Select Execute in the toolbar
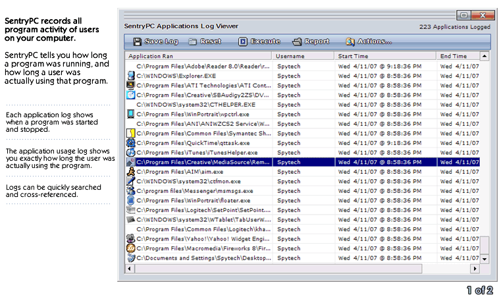 click(x=259, y=41)
